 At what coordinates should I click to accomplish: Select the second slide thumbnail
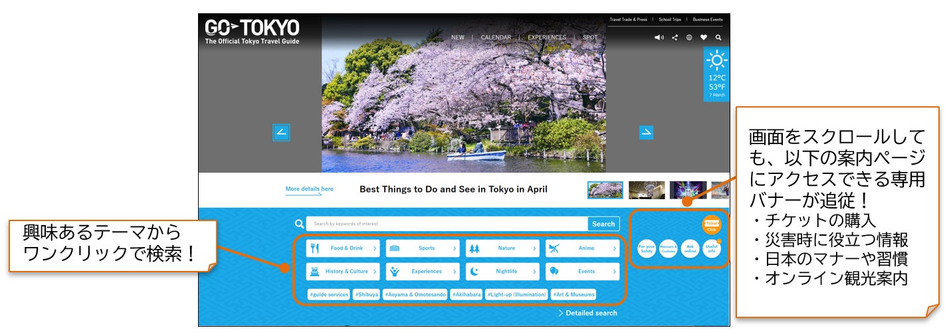(x=647, y=190)
